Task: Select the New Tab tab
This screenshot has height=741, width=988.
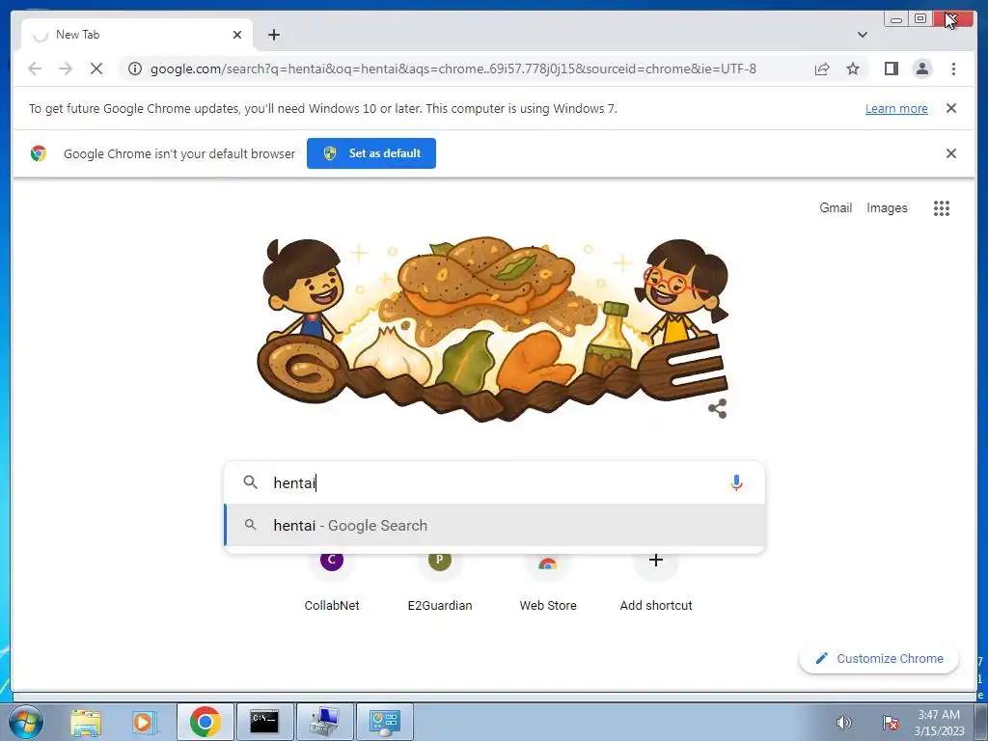Action: click(x=137, y=35)
